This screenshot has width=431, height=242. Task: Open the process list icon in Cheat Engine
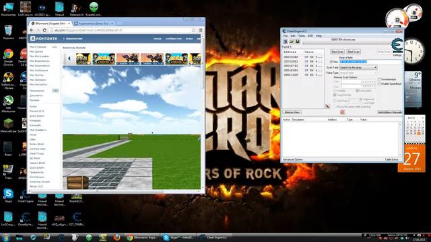coord(286,42)
